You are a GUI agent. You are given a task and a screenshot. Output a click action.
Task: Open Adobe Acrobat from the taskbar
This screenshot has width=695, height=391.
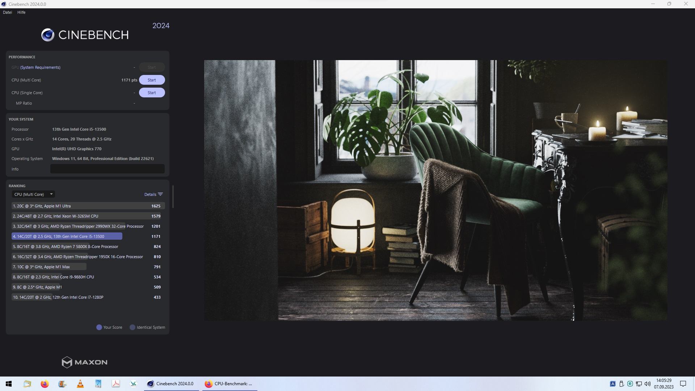point(116,384)
